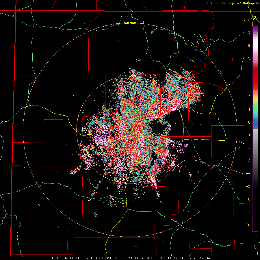Click the DZD legend title

254,17
